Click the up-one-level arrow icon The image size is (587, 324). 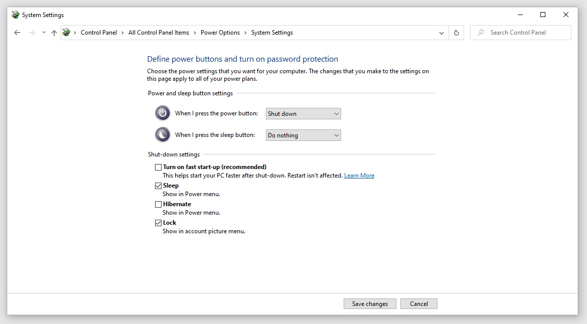54,33
